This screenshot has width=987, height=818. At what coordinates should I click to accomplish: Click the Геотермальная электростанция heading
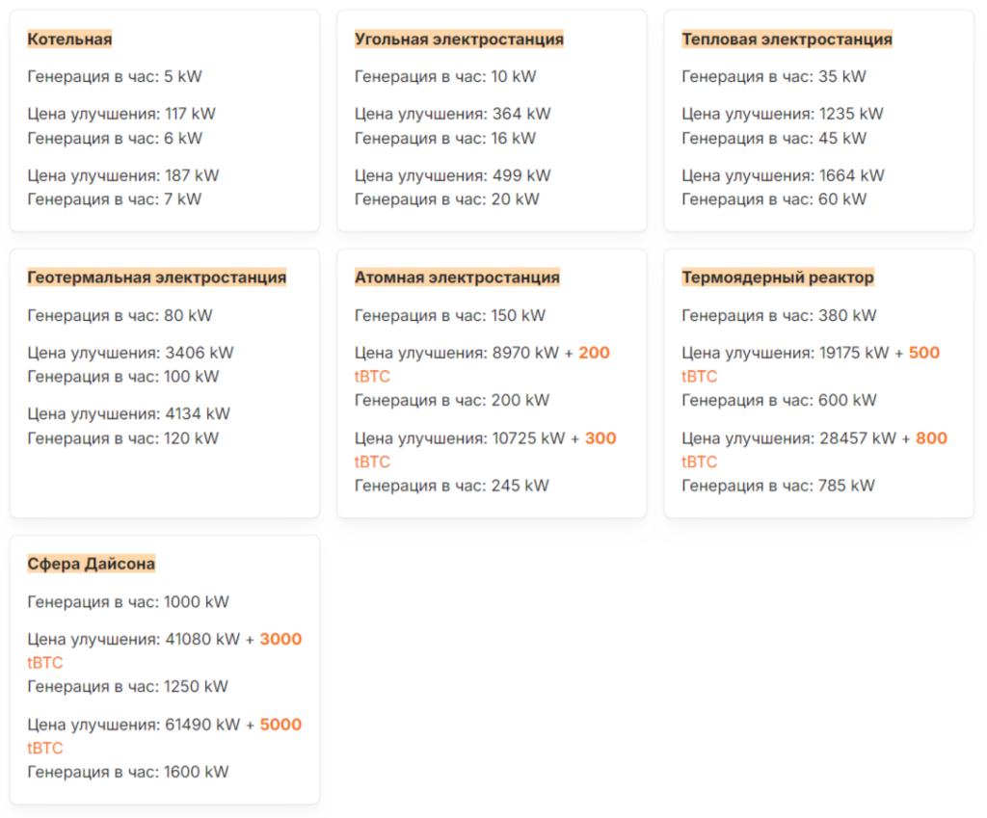157,277
